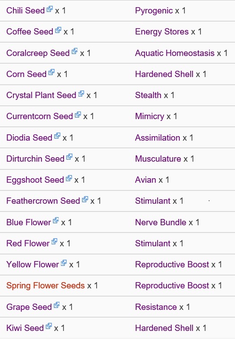Click the external link icon after Grape Seed

pos(57,305)
